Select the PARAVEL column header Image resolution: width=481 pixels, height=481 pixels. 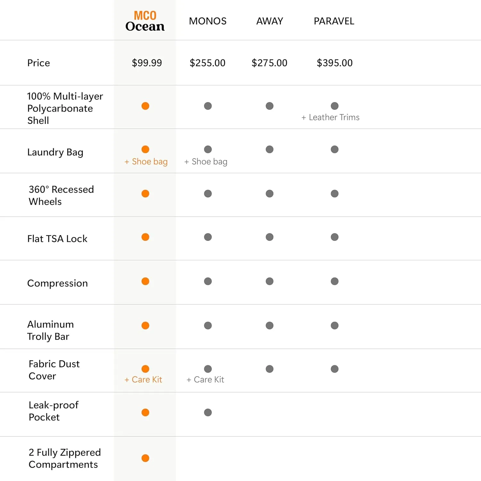334,21
